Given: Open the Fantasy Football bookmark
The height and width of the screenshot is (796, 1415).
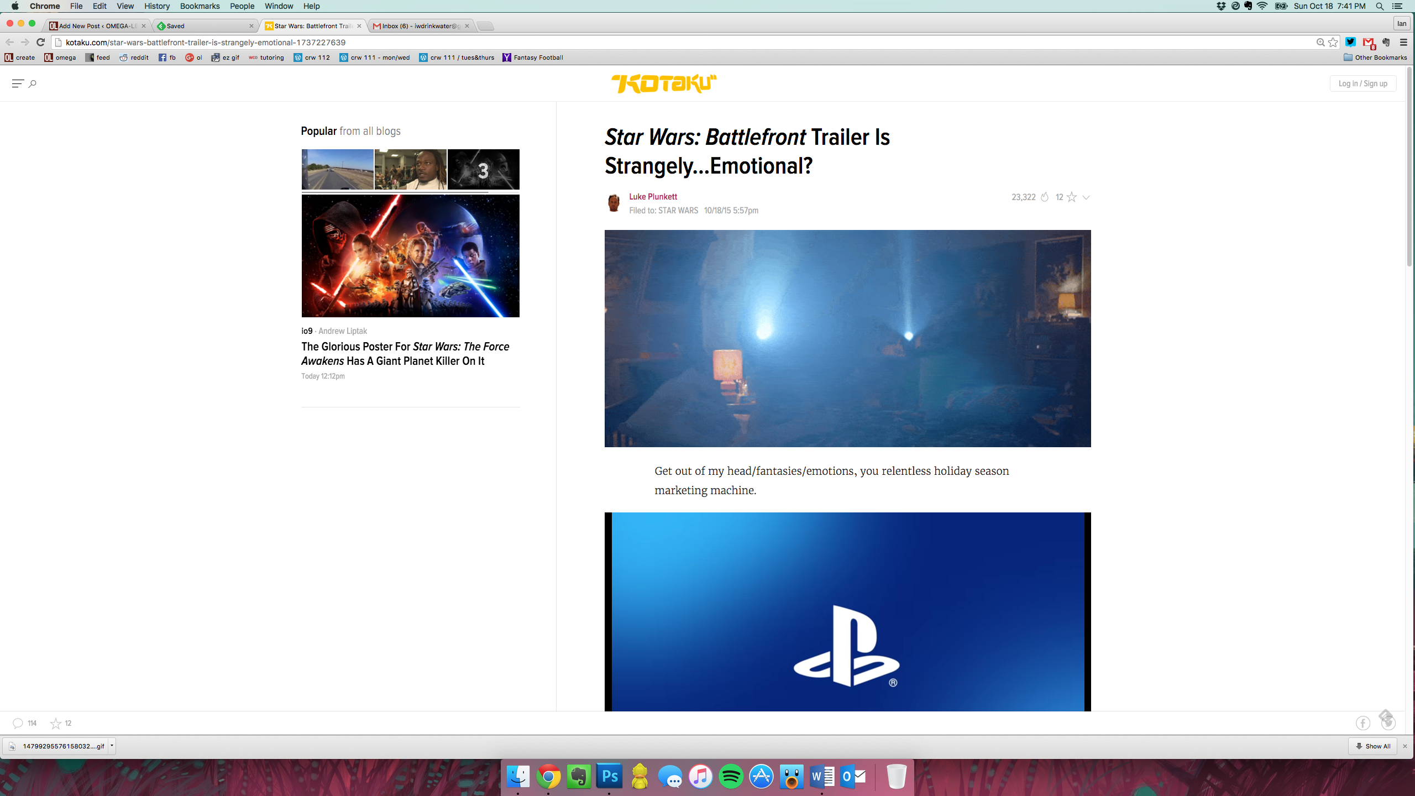Looking at the screenshot, I should (x=533, y=57).
